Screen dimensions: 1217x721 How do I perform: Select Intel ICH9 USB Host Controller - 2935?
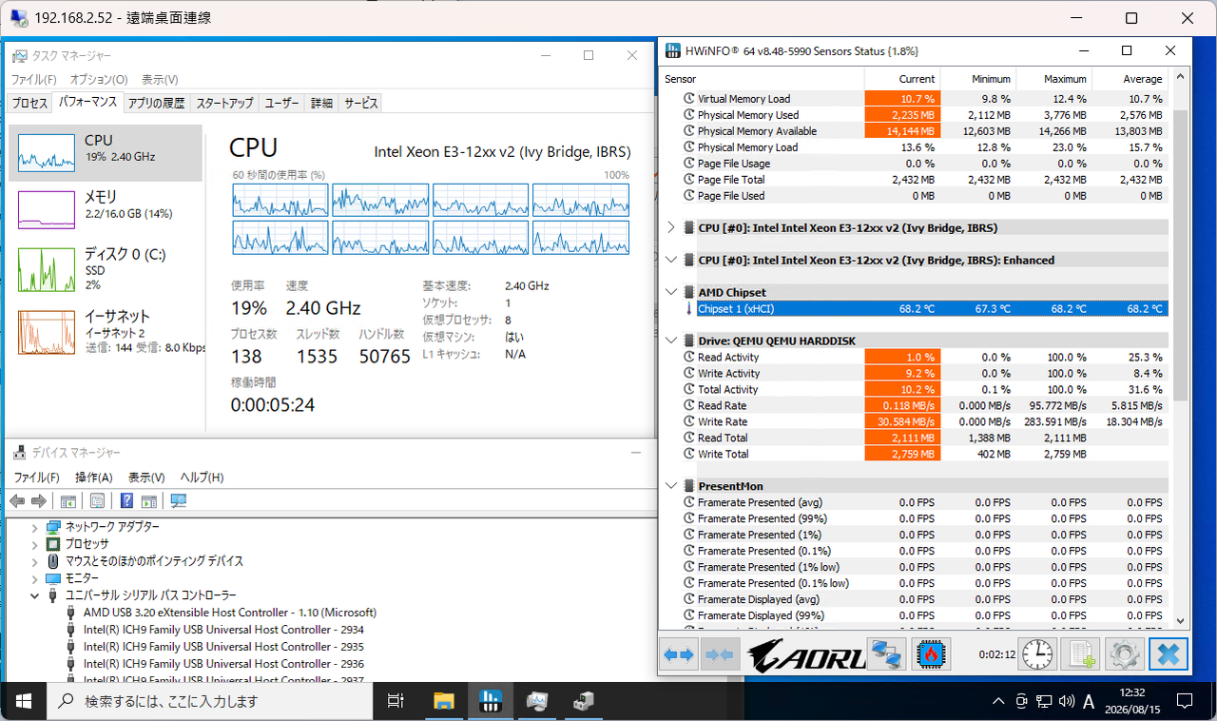[222, 647]
